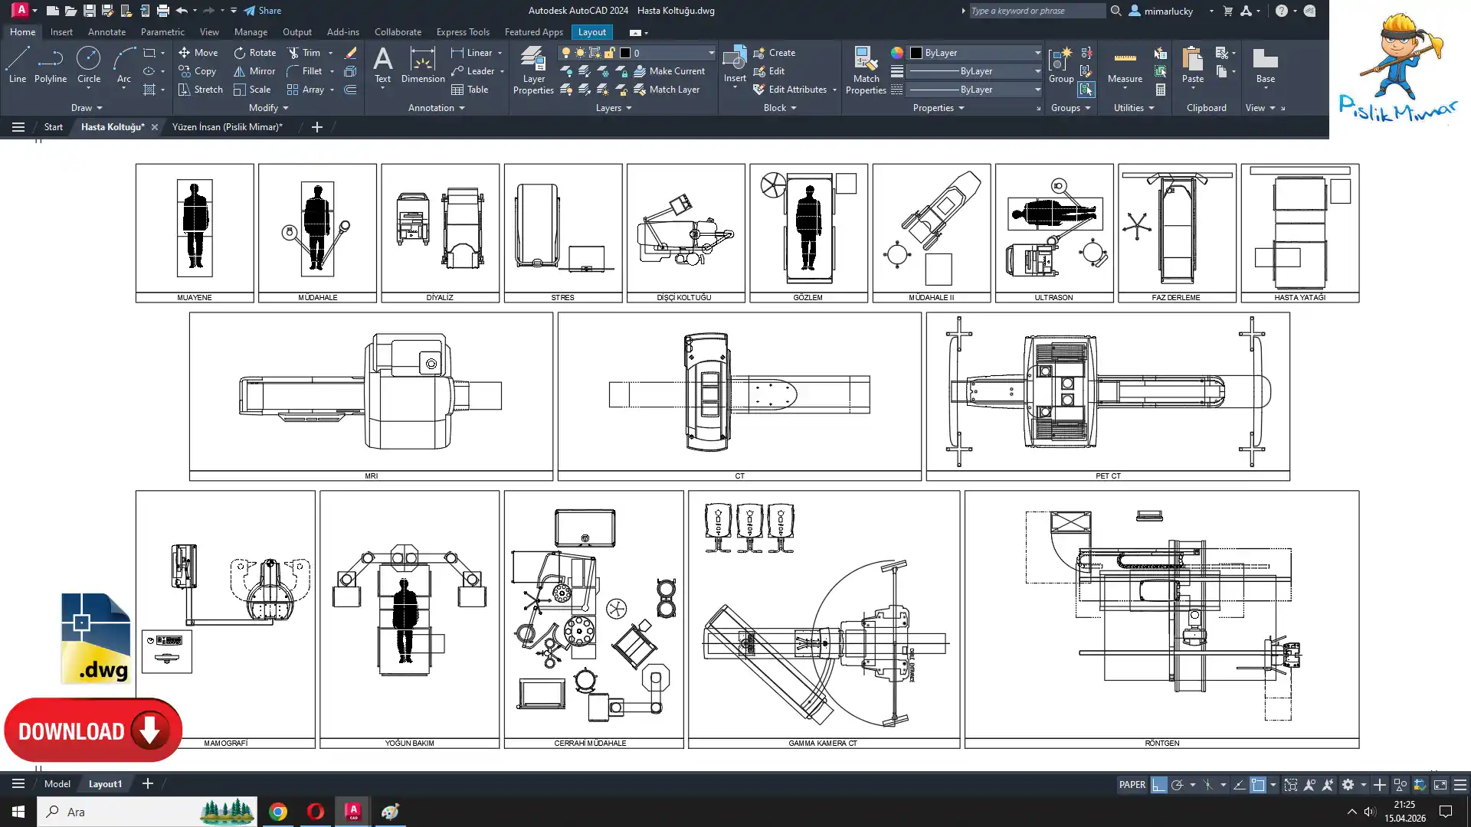Expand the Draw panel flyout
The image size is (1471, 827).
pos(87,108)
